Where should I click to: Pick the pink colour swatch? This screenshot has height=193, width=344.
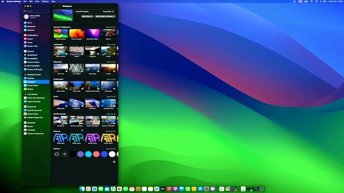click(x=96, y=154)
